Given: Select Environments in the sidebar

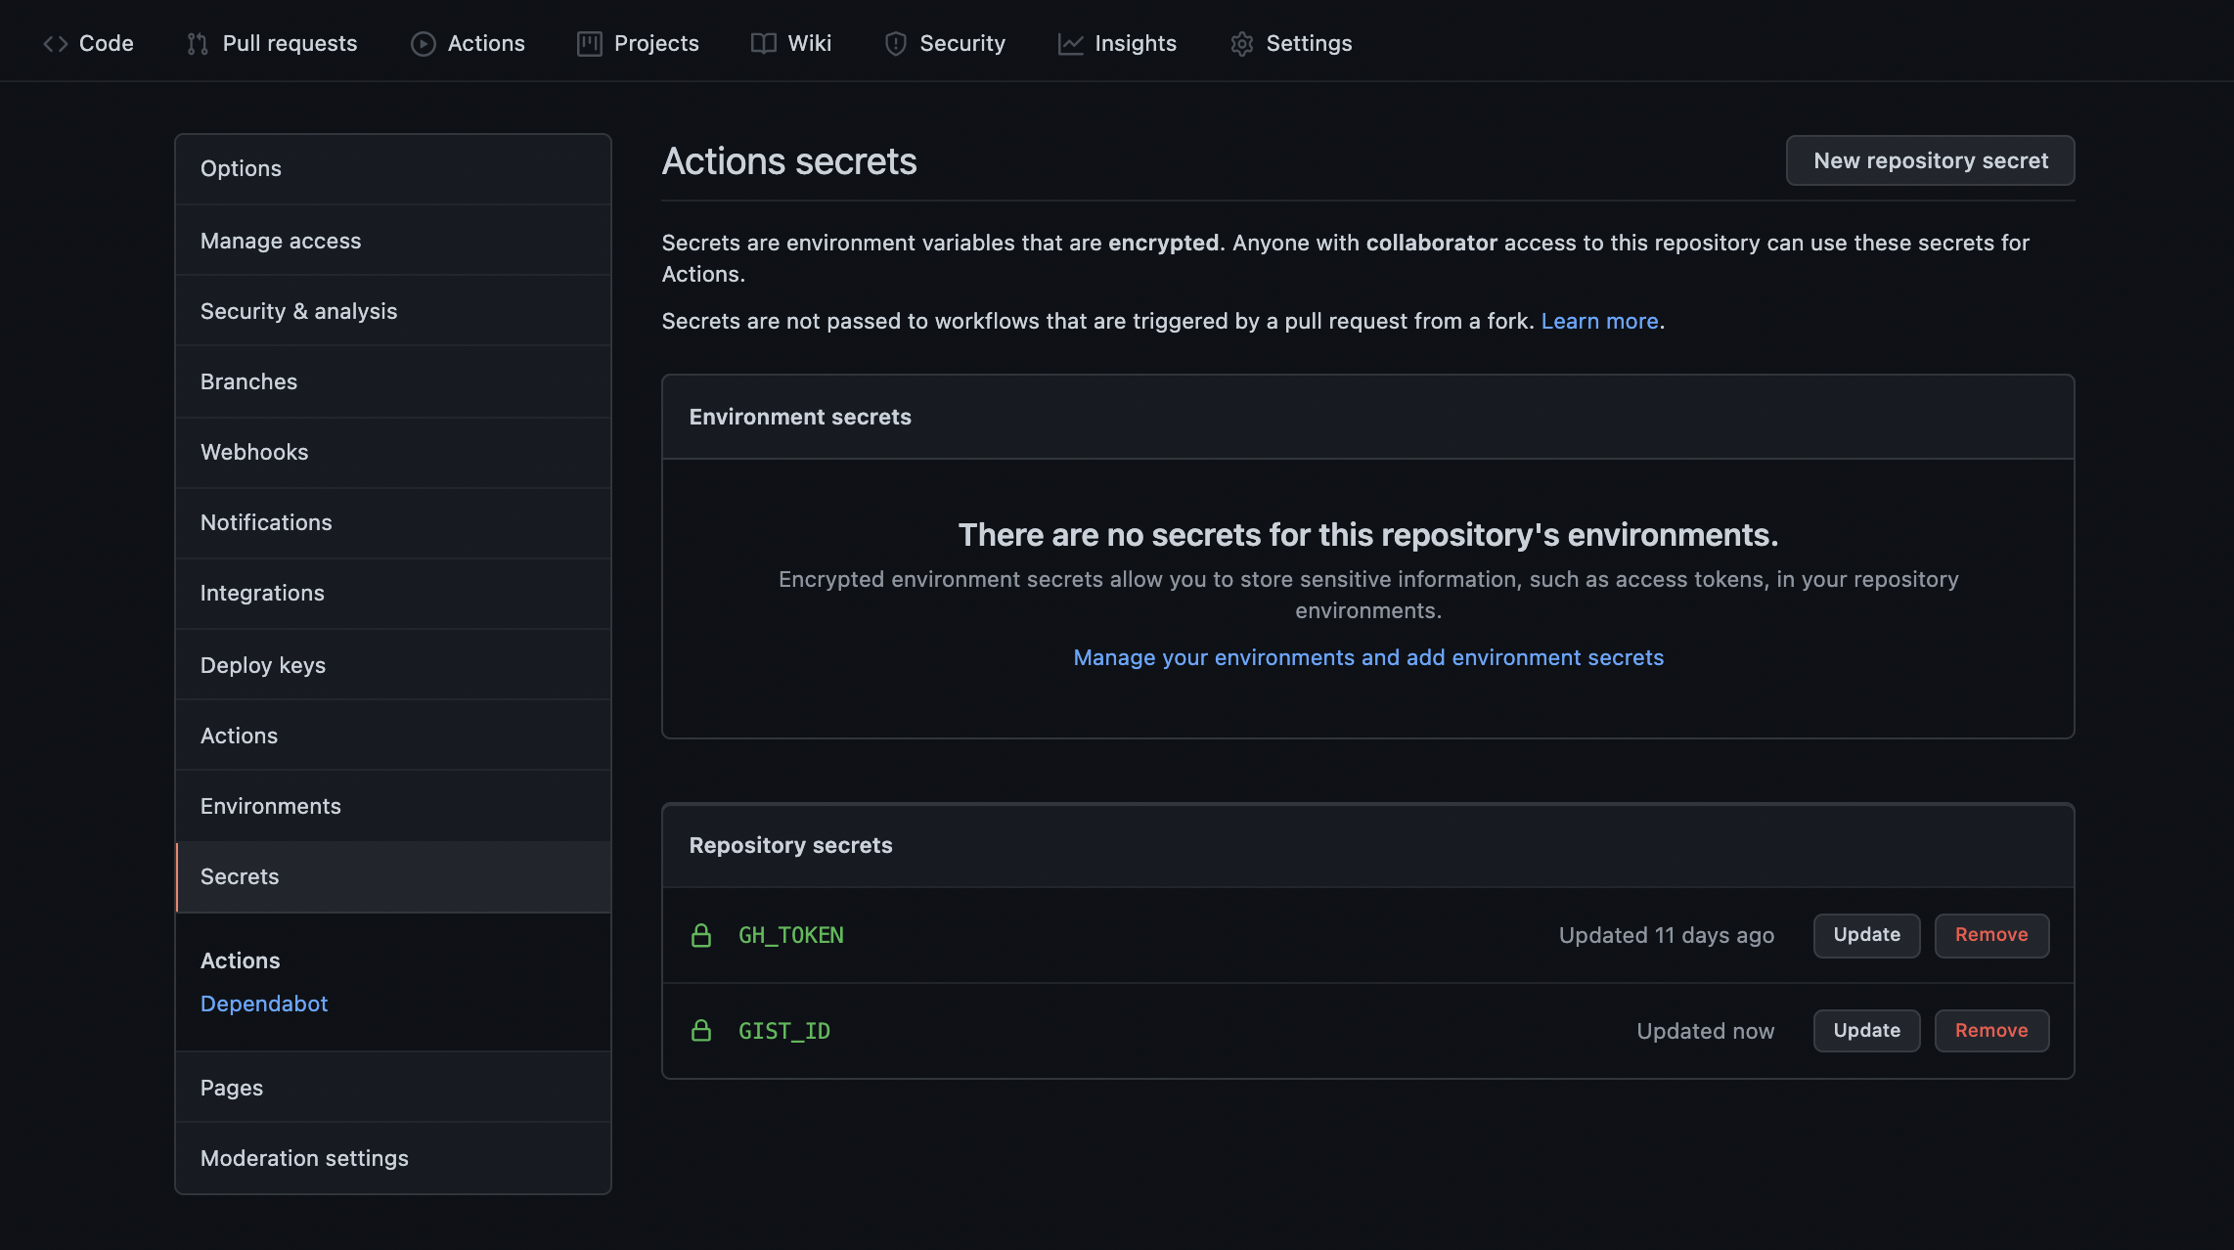Looking at the screenshot, I should [x=271, y=806].
